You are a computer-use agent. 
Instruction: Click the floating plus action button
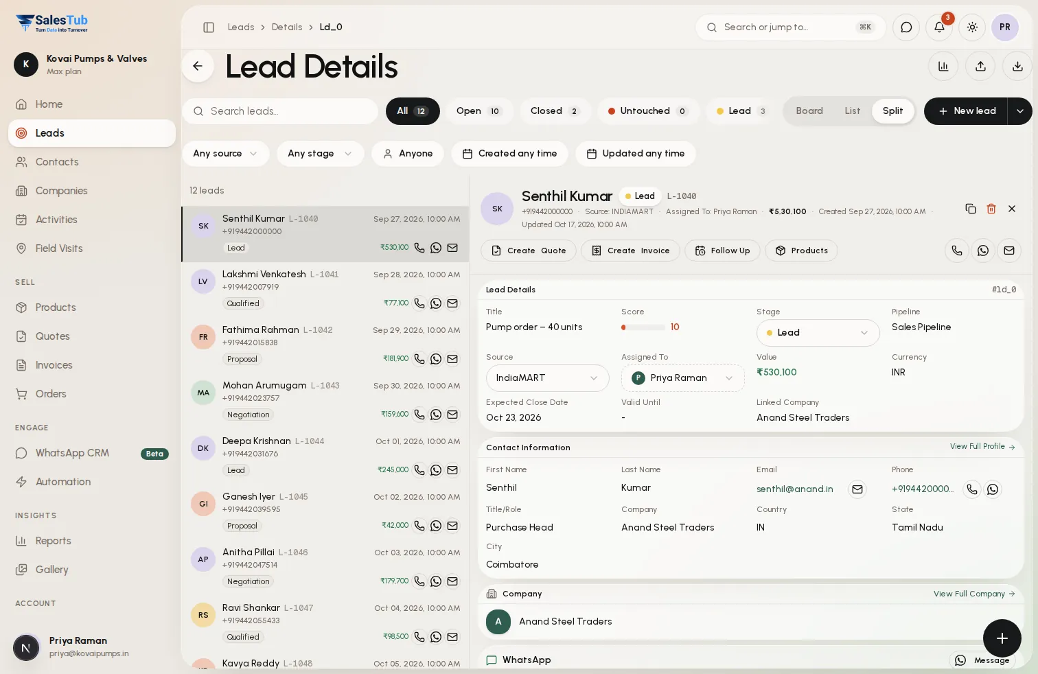click(1002, 638)
